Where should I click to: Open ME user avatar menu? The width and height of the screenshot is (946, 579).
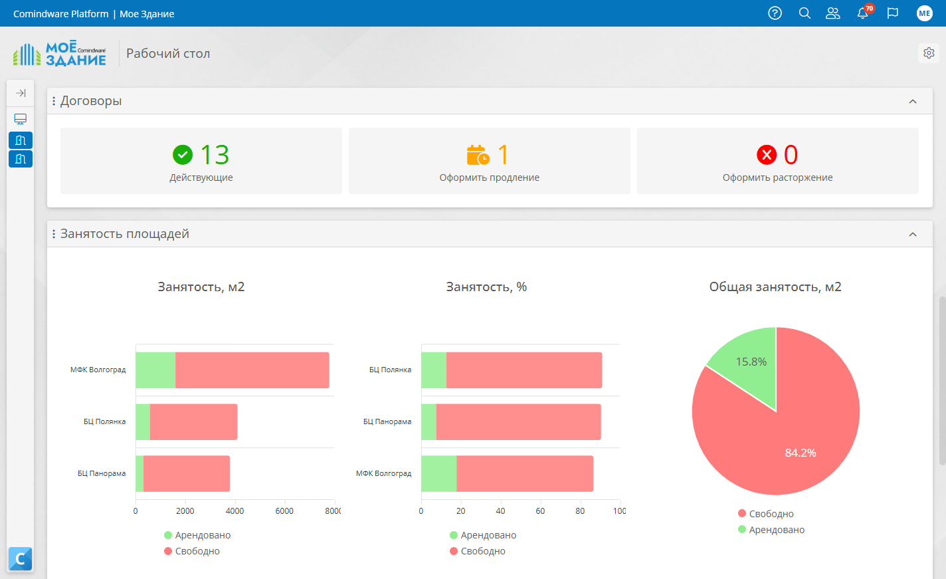[925, 13]
